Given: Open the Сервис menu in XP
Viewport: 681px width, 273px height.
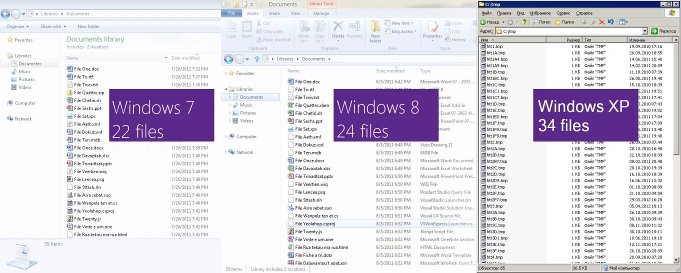Looking at the screenshot, I should click(x=563, y=13).
